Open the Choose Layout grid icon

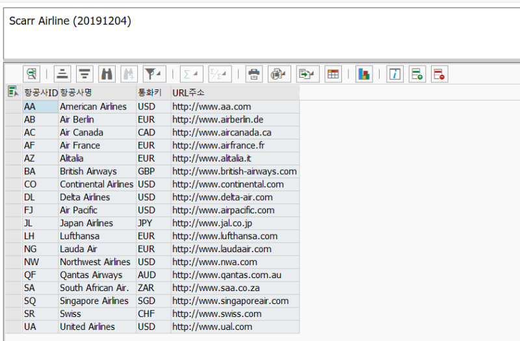(333, 74)
